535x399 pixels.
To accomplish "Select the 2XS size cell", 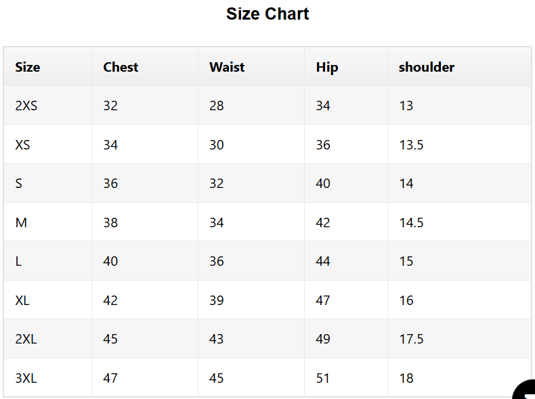I will [26, 105].
